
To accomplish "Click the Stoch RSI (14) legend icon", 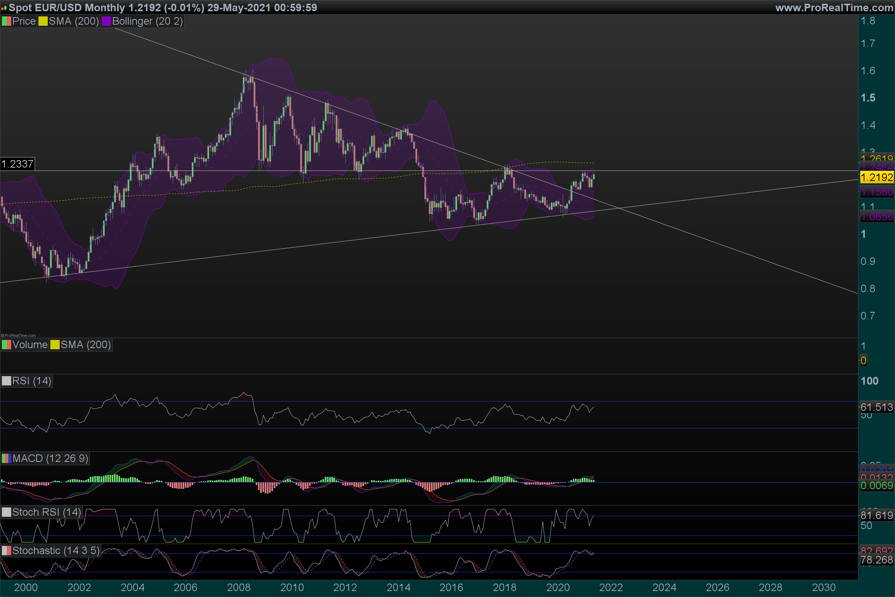I will [6, 512].
